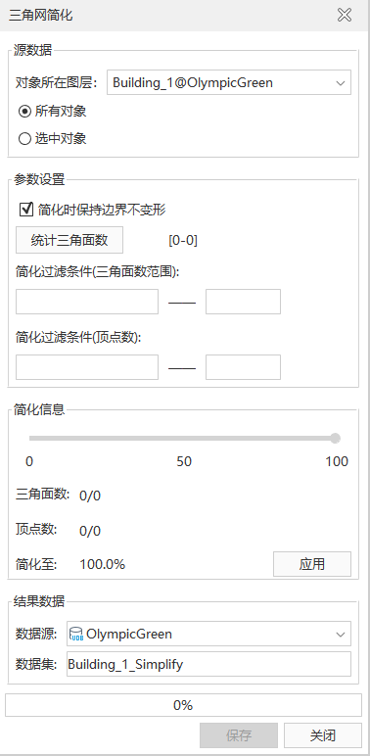Click the disabled 保存 button

239,735
